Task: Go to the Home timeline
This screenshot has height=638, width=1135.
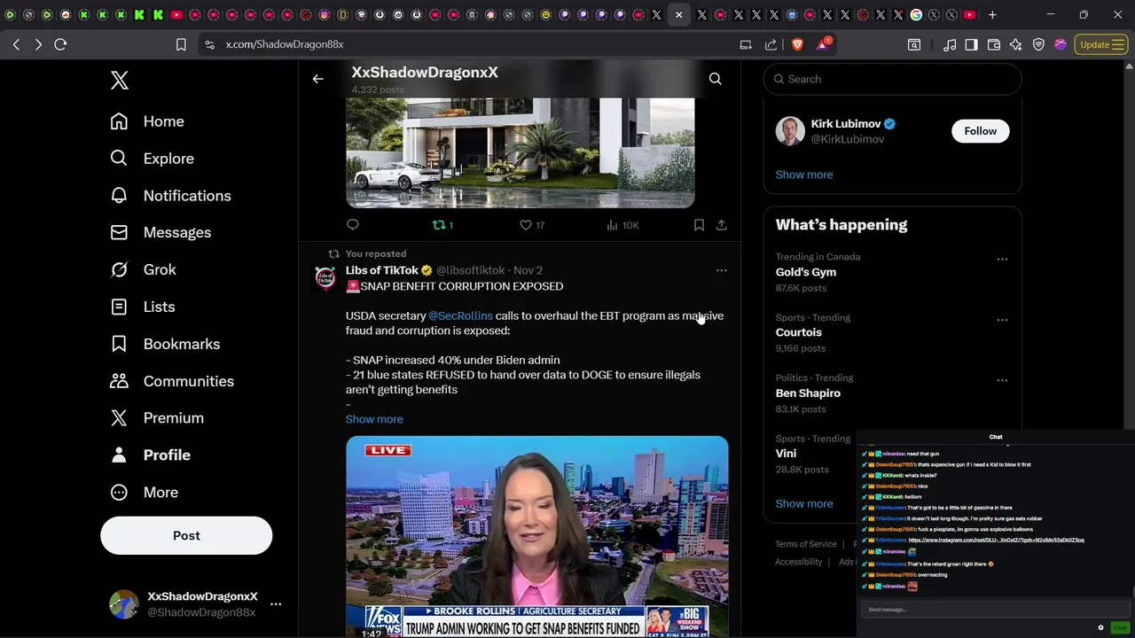Action: point(147,121)
